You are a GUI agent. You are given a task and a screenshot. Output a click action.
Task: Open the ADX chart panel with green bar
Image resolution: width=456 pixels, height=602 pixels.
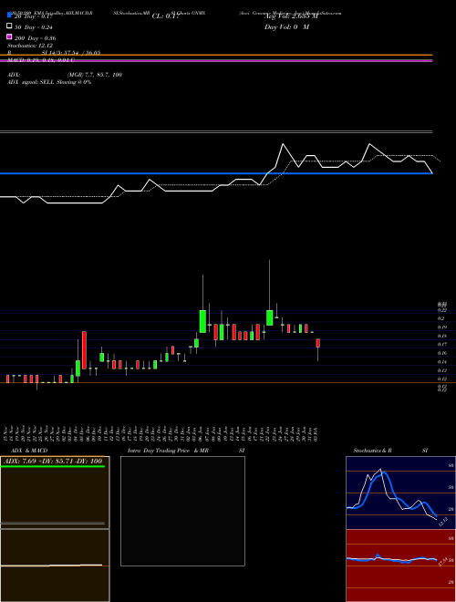tap(55, 493)
